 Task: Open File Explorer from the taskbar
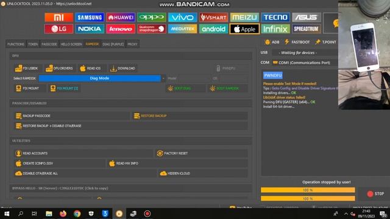coord(49,214)
